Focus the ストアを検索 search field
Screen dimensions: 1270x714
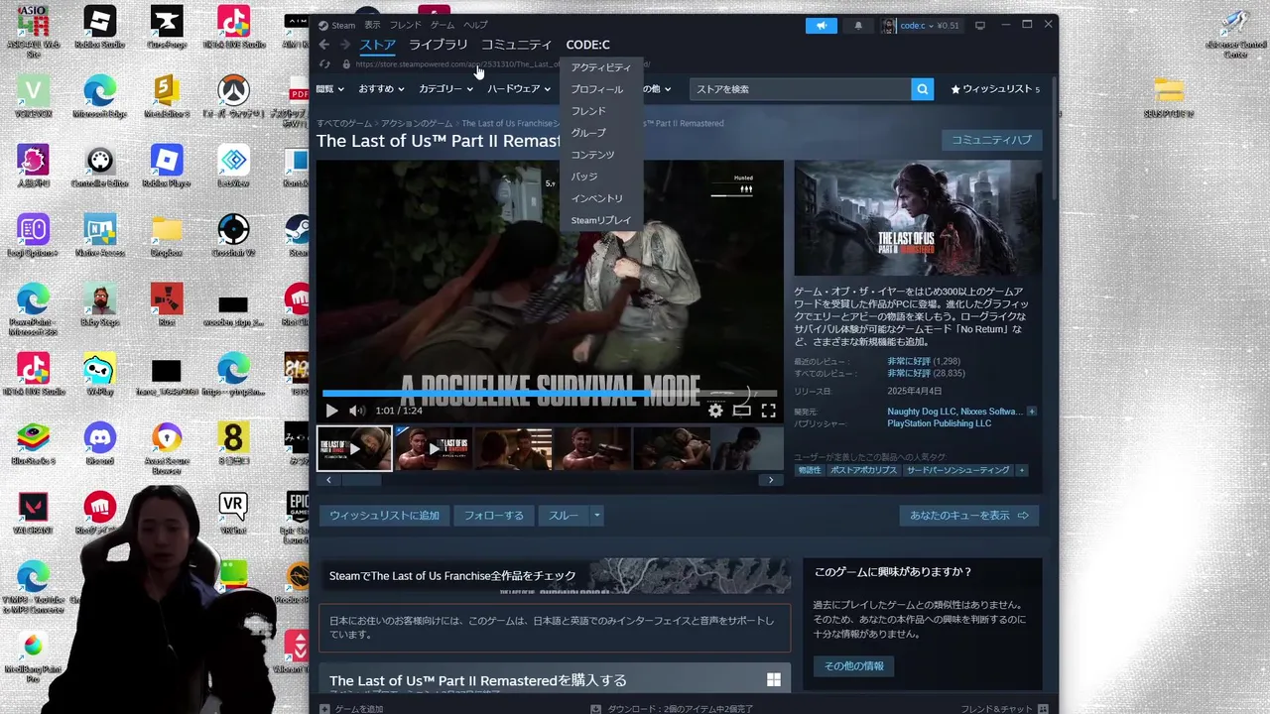800,89
